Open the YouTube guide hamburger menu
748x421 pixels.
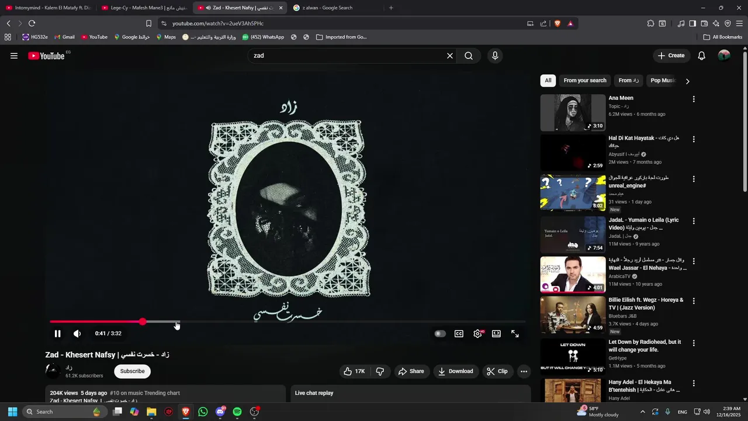[x=14, y=56]
